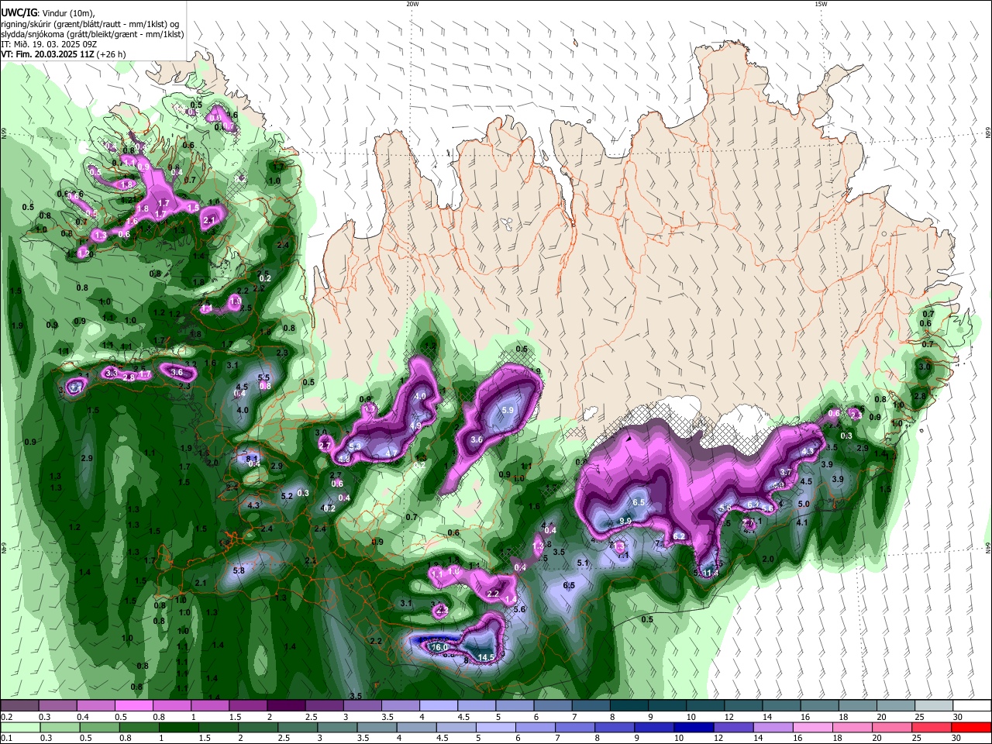The height and width of the screenshot is (744, 992).
Task: Click the bright pink snow swatch above 0.5
Action: tap(133, 706)
